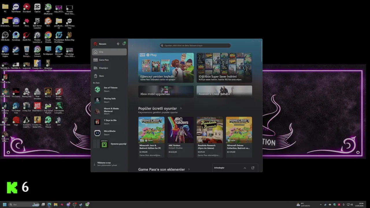Open GCC desktop icon
370x208 pixels.
click(48, 23)
